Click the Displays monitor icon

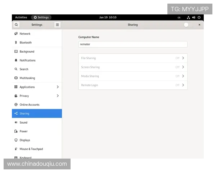click(16, 140)
